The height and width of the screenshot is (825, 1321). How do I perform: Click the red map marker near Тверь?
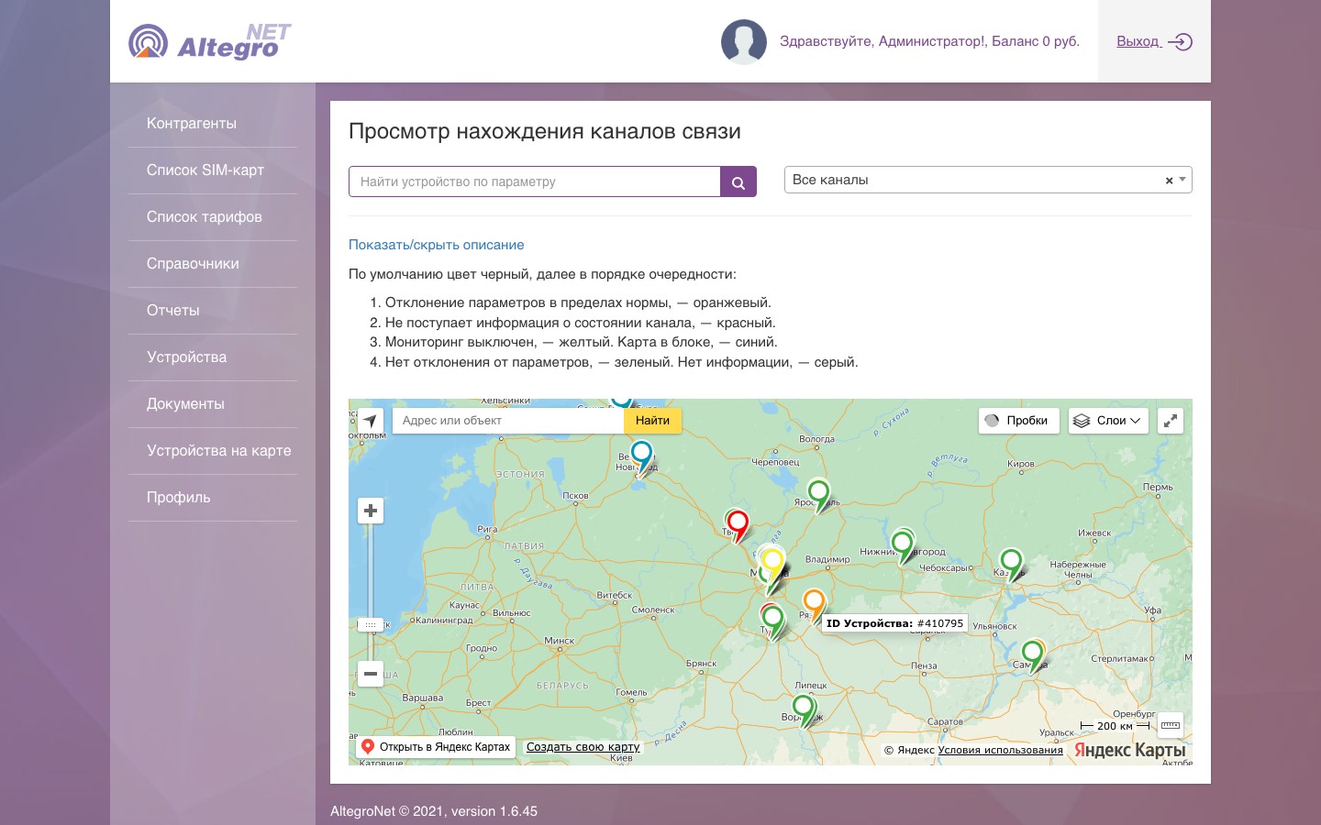738,526
